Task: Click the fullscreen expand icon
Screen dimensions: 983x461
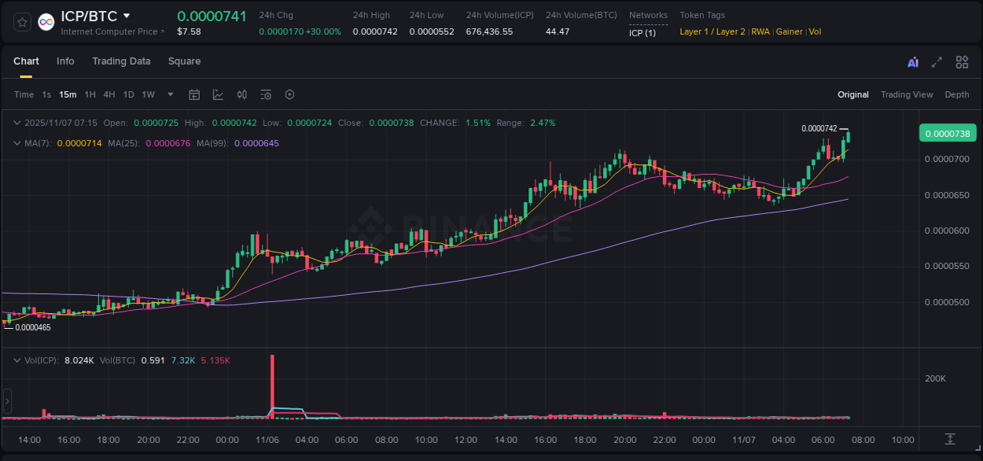Action: click(936, 61)
